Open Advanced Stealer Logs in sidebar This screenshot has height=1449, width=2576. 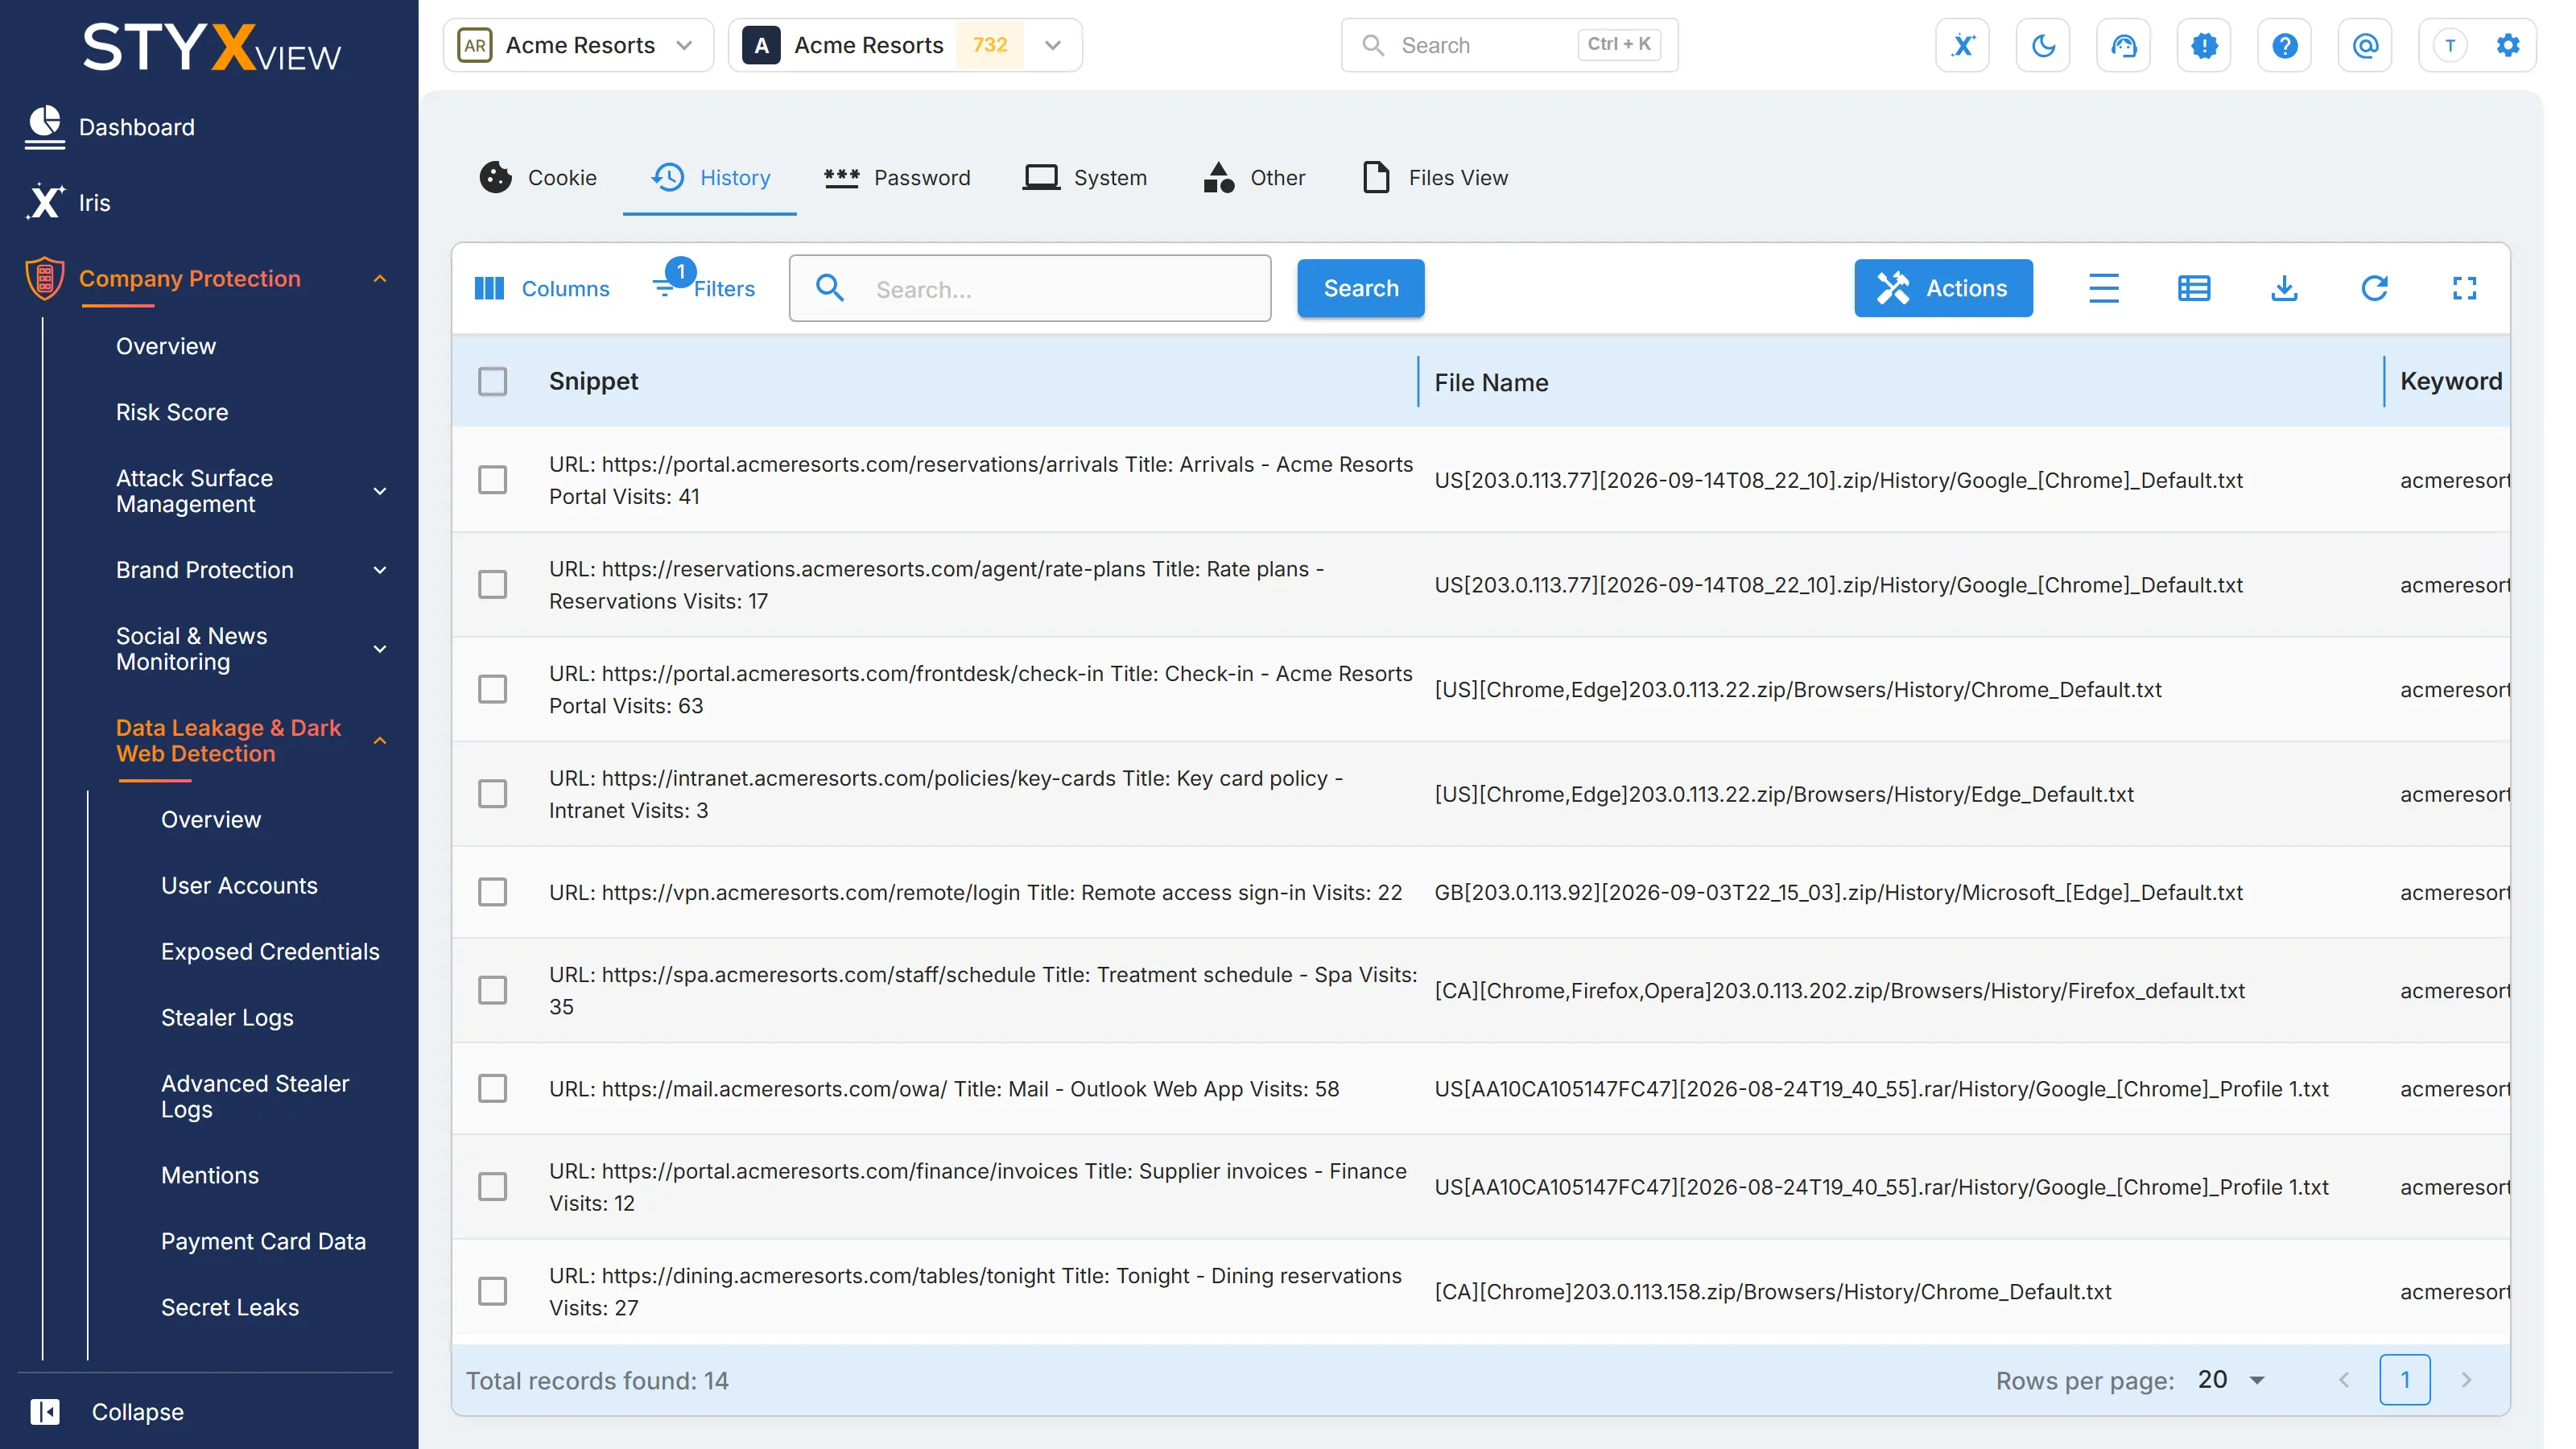(255, 1096)
